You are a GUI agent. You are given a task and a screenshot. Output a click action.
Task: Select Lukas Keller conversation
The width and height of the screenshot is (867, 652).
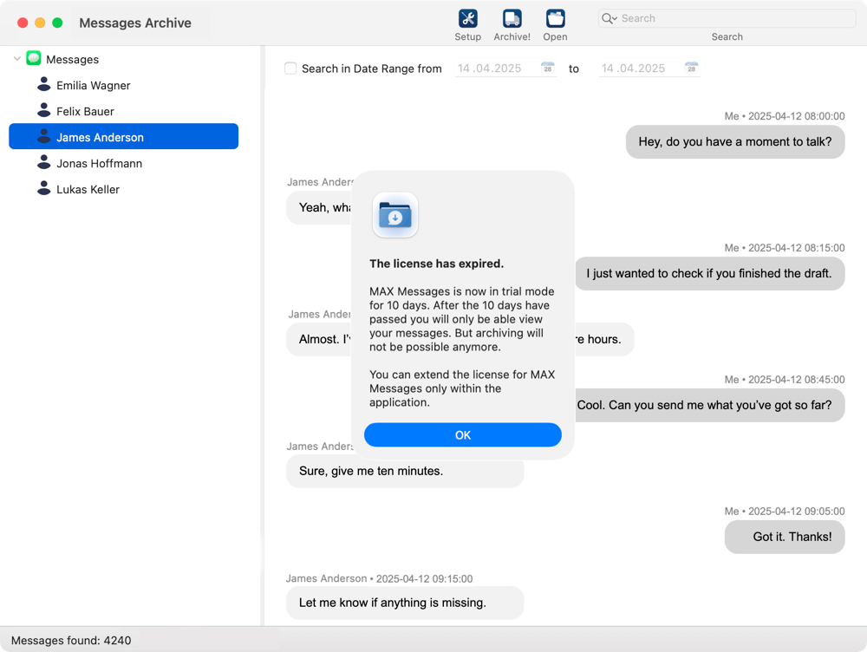(x=88, y=189)
